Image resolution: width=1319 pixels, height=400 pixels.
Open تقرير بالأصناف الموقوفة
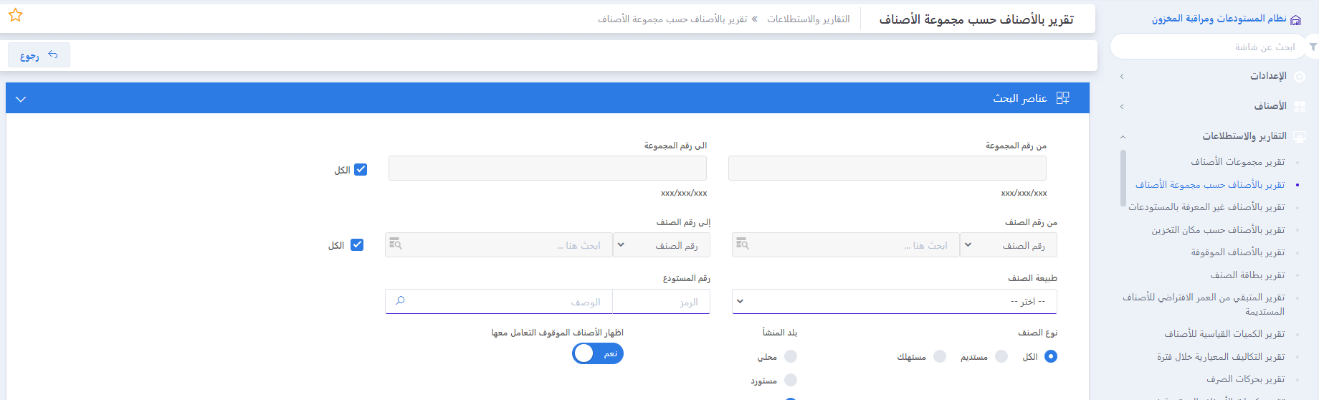click(x=1238, y=252)
